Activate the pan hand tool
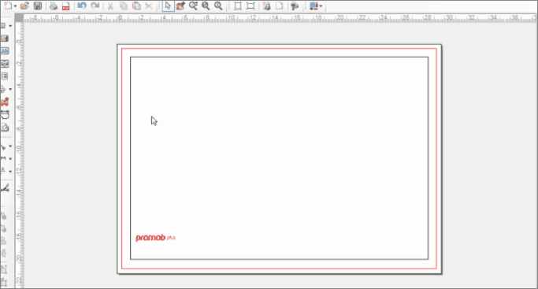The width and height of the screenshot is (538, 289). (x=180, y=6)
